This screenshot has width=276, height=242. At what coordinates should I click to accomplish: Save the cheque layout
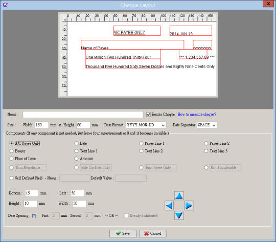123,233
